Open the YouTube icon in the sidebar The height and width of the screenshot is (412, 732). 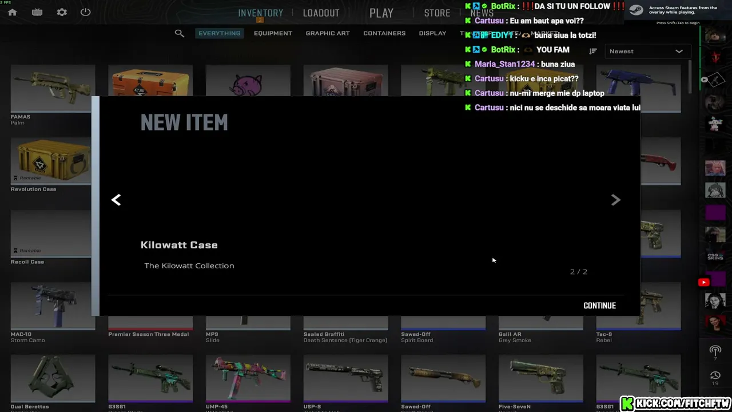point(704,282)
